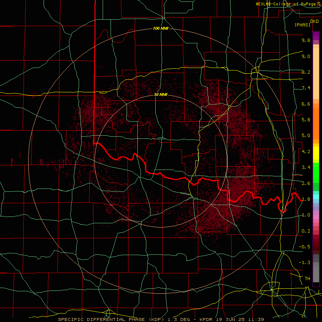The width and height of the screenshot is (322, 322).
Task: Click the 0.2 scale value
Action: [x=306, y=231]
